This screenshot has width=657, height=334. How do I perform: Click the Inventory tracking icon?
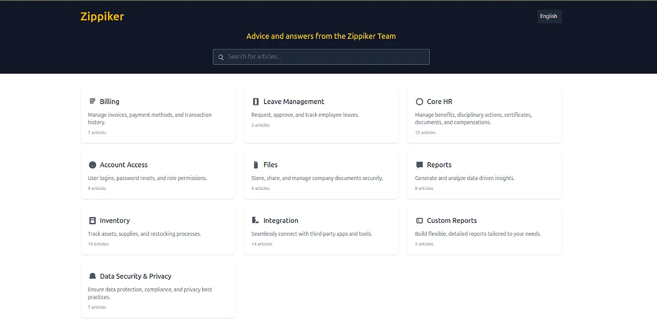[92, 220]
